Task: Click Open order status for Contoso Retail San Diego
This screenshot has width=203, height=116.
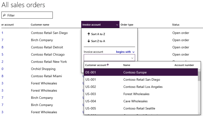Action: (x=181, y=33)
